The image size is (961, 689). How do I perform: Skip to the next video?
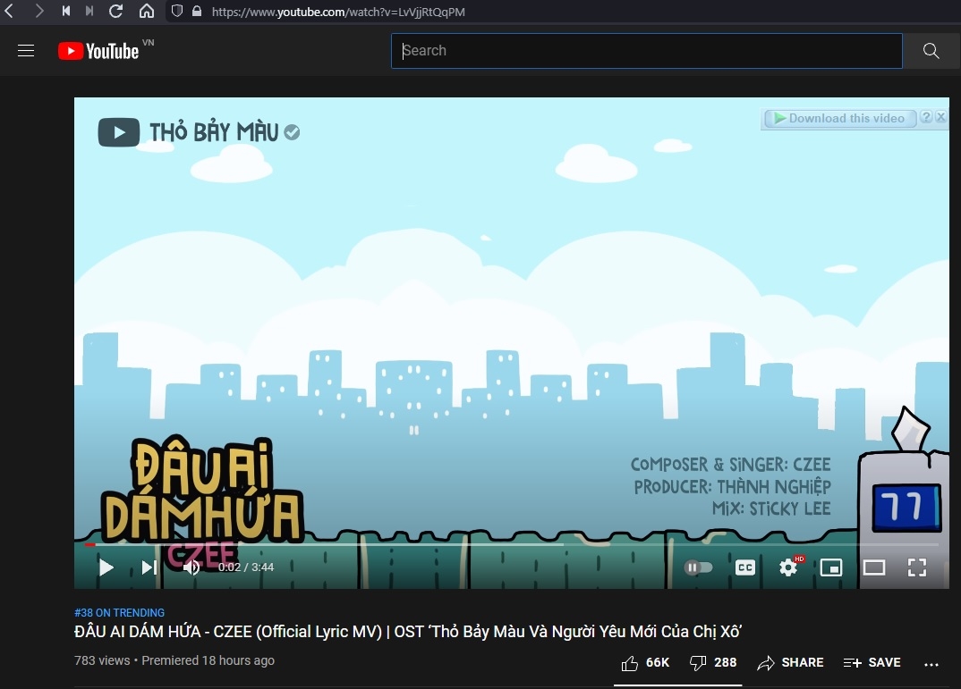point(149,567)
